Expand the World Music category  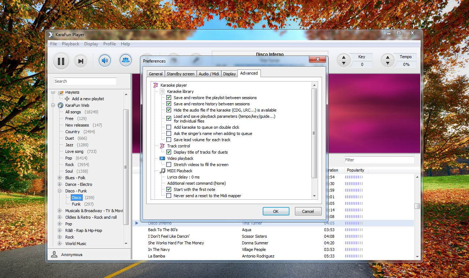coord(60,244)
